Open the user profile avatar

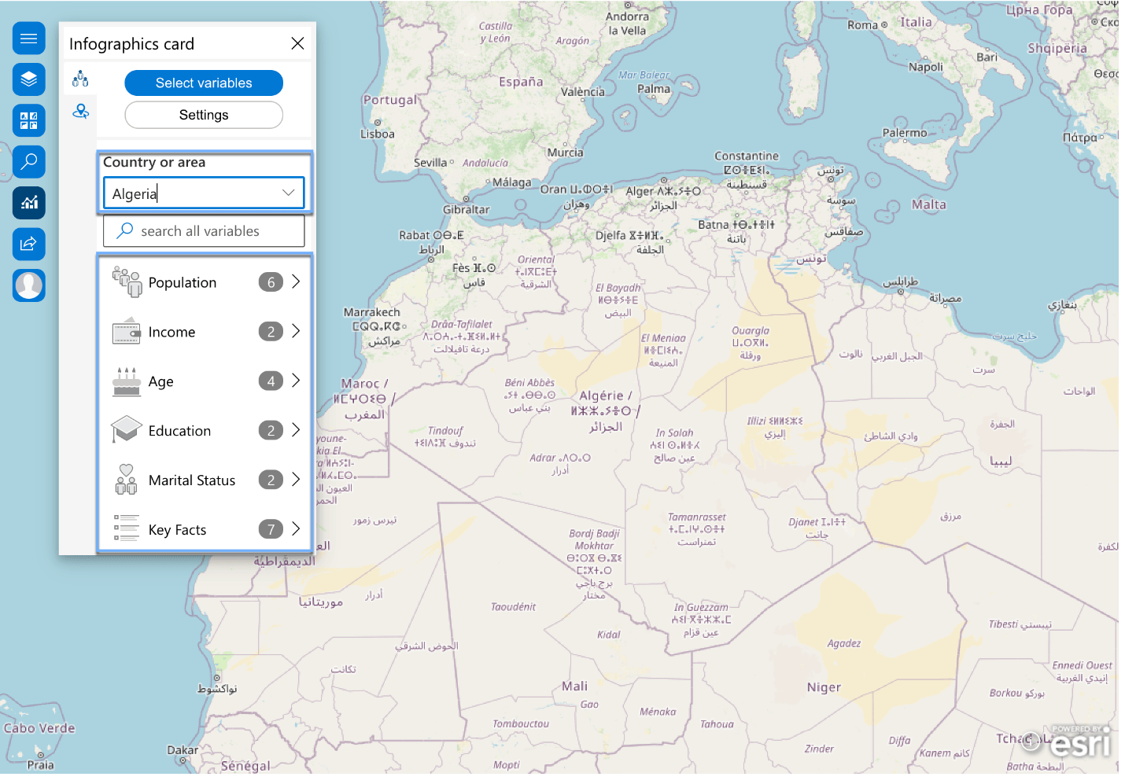(29, 285)
